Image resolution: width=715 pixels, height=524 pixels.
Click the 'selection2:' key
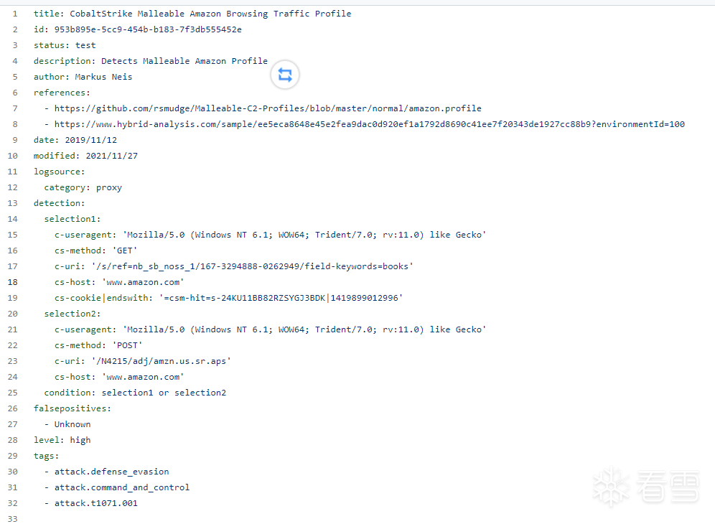[x=72, y=314]
